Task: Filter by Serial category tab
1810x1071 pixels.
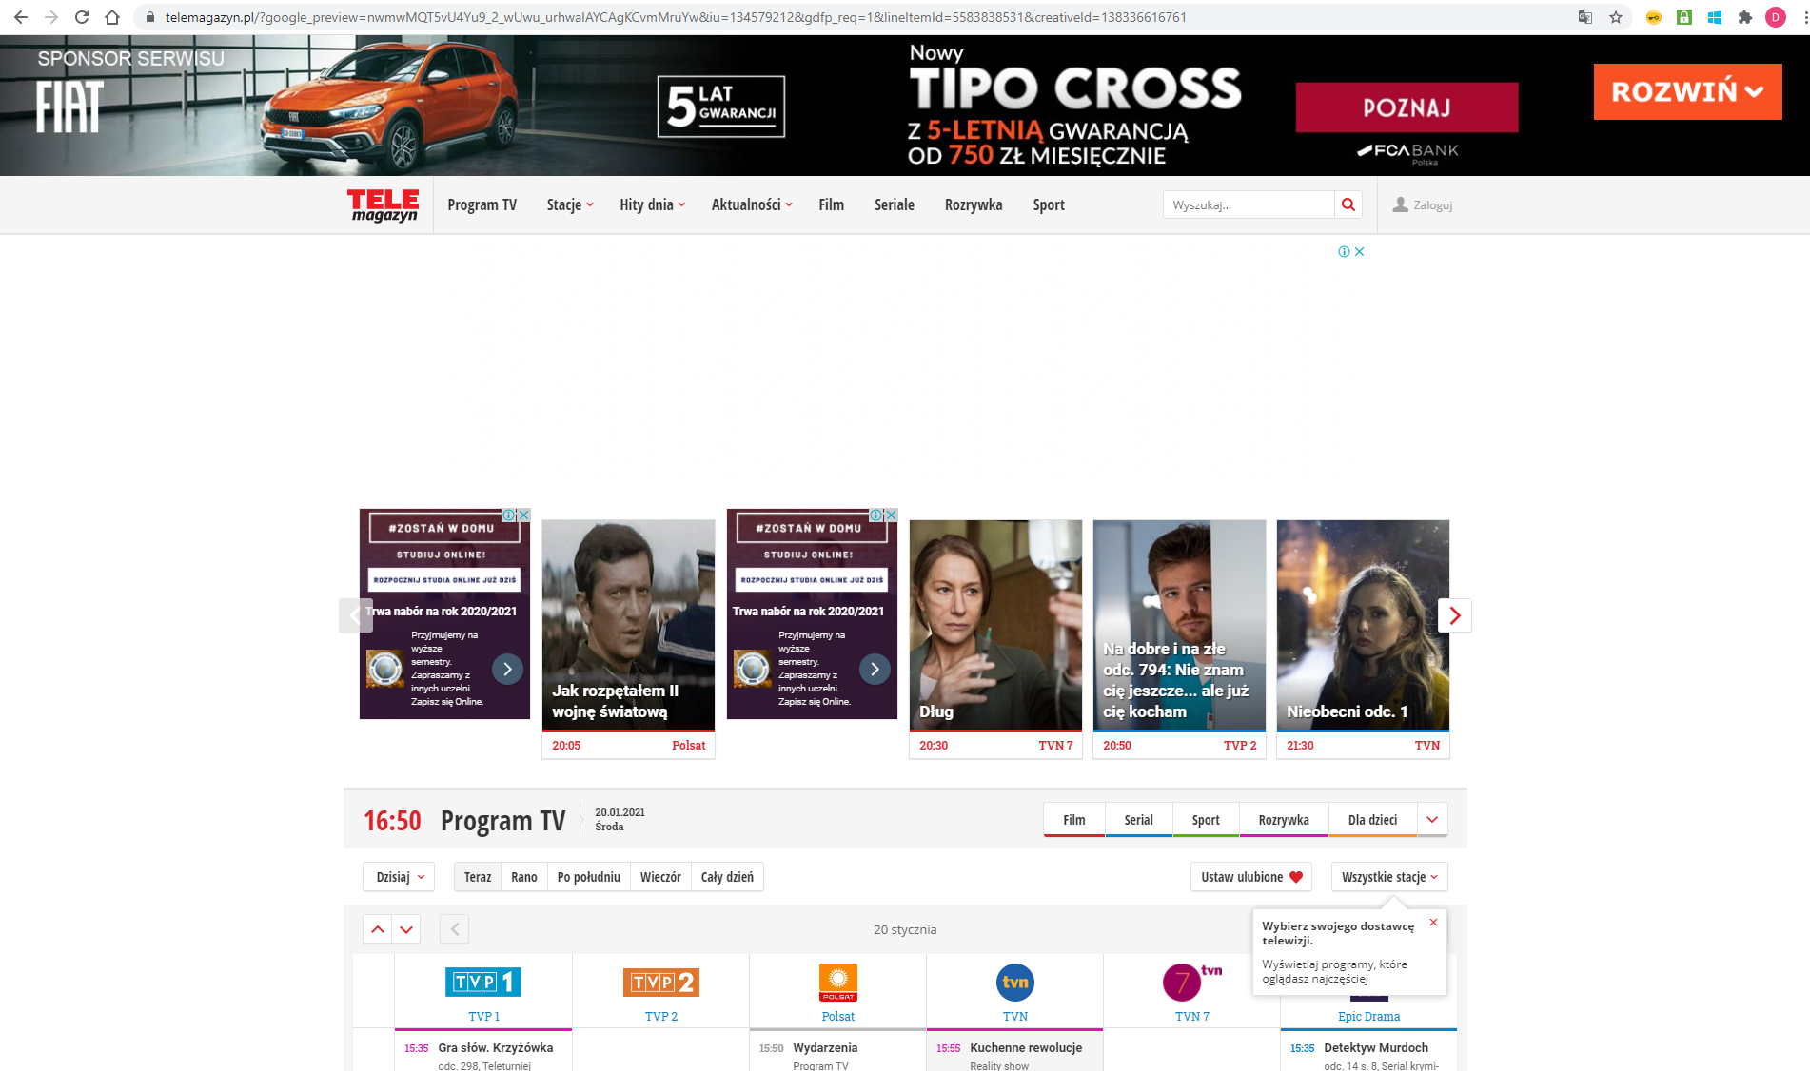Action: [1139, 820]
